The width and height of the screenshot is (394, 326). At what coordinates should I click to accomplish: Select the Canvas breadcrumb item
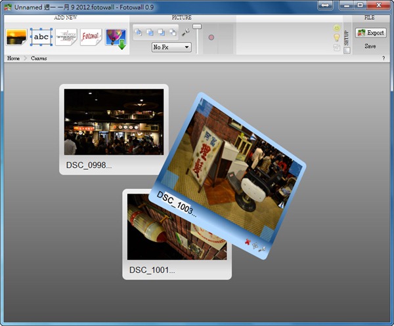pos(39,58)
